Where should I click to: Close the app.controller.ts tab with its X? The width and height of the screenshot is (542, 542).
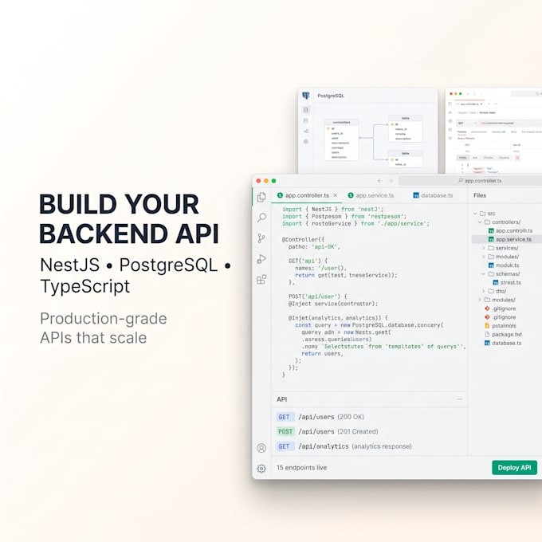coord(336,195)
